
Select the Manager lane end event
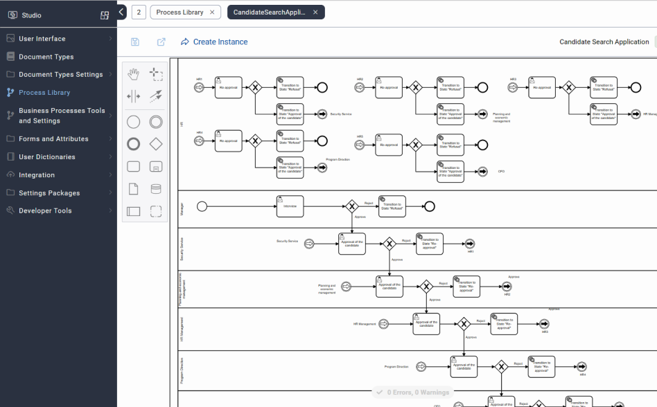click(430, 206)
